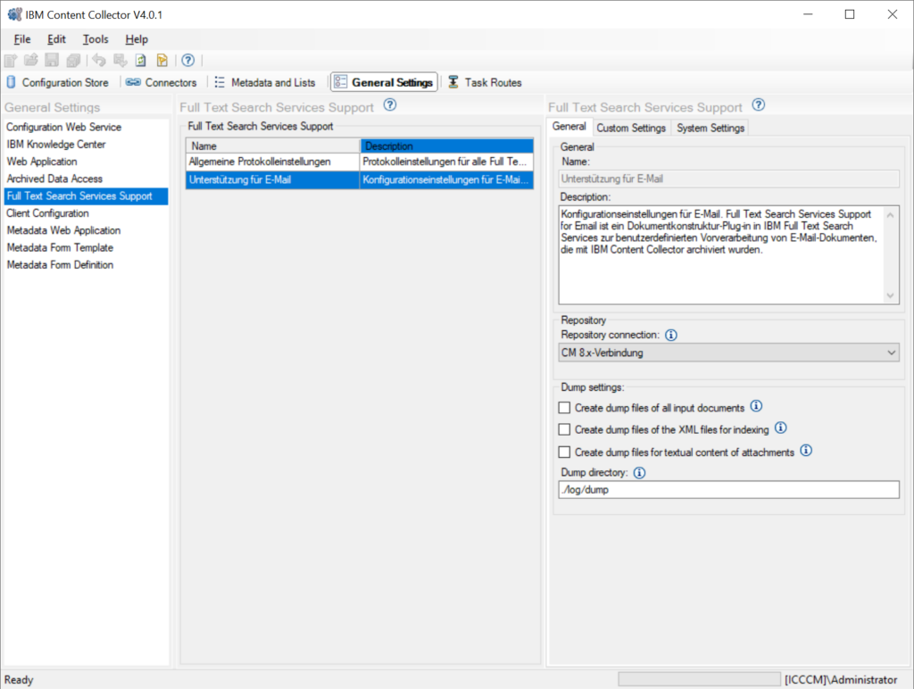This screenshot has width=914, height=689.
Task: Switch to the Custom Settings tab
Action: point(631,128)
